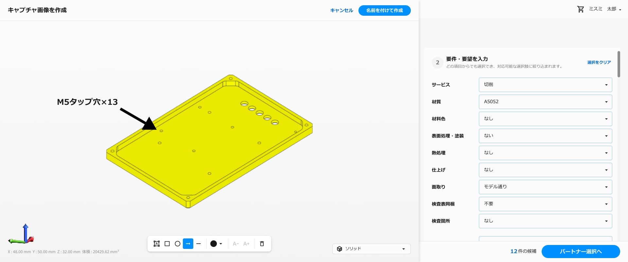Screen dimensions: 628x262
Task: Open the 材料色 dropdown
Action: coord(545,119)
